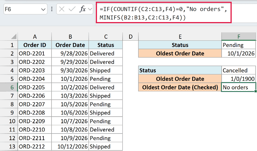Click the date cell 10/7/2026

[70, 121]
